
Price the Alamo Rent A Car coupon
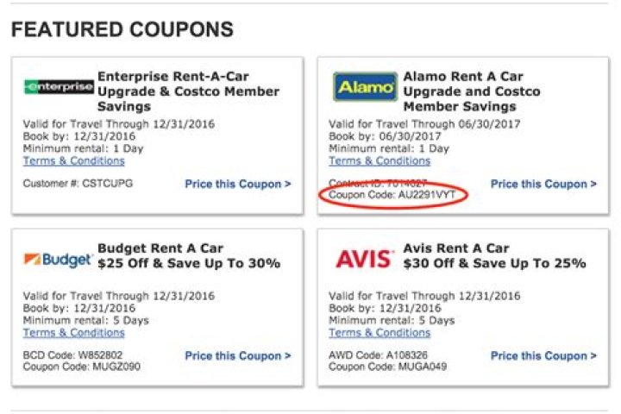(x=543, y=184)
